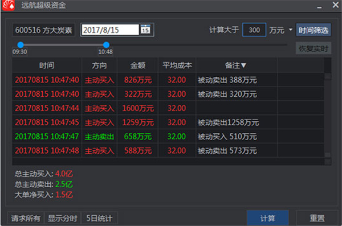Click the 重置 button
This screenshot has width=342, height=226.
click(317, 218)
